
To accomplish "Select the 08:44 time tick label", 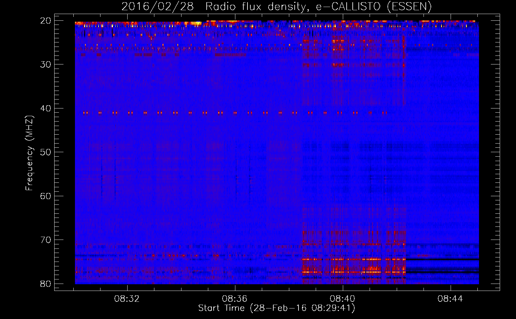I will 450,299.
